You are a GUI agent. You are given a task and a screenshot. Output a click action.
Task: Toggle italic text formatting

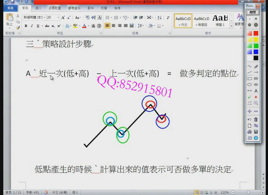[31, 26]
